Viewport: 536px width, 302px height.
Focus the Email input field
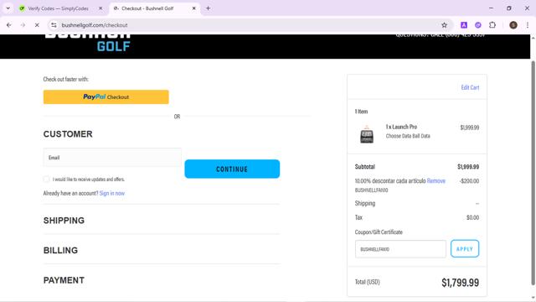[112, 158]
